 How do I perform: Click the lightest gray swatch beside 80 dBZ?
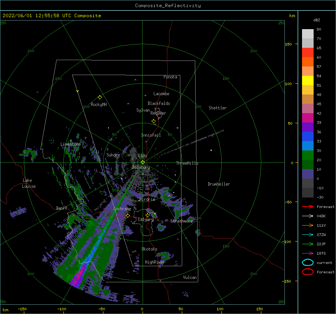point(308,34)
